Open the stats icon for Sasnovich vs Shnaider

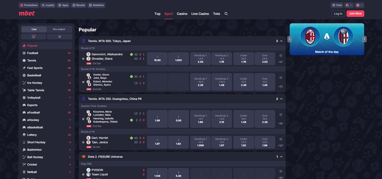(281, 56)
